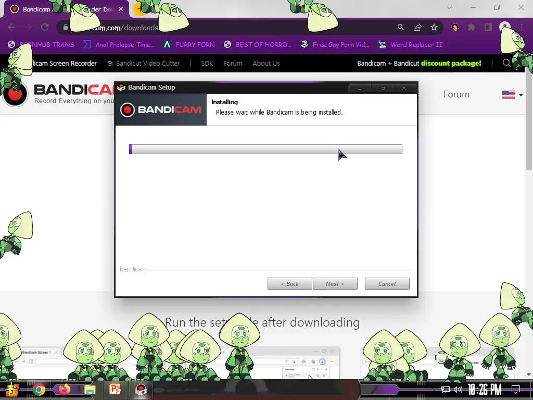The image size is (533, 400).
Task: Bookmark this page with the star icon
Action: pos(434,27)
